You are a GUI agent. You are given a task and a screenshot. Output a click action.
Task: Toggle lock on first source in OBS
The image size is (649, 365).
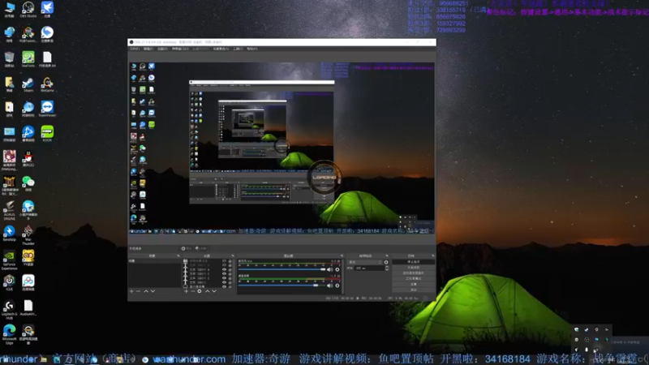coord(230,261)
